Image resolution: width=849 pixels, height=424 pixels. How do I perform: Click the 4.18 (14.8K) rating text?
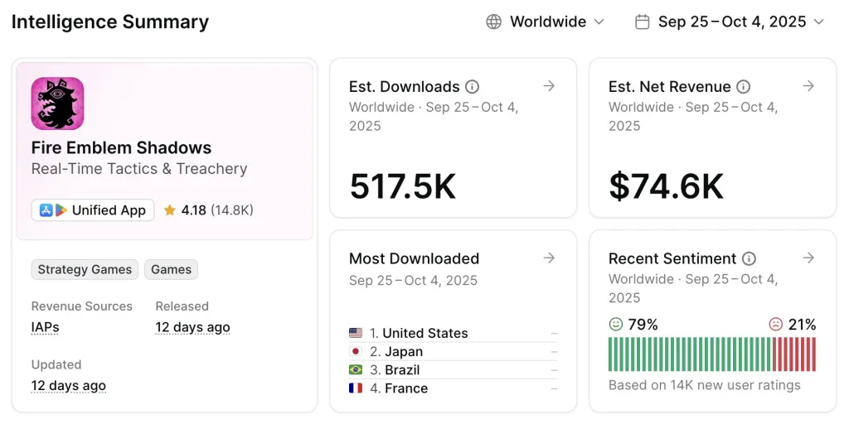click(217, 210)
